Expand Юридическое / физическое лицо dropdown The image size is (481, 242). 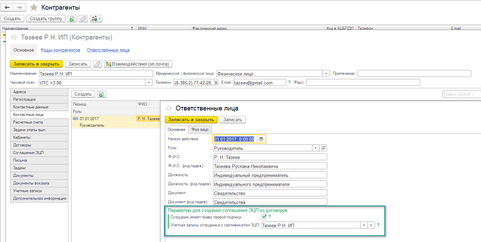[x=326, y=74]
